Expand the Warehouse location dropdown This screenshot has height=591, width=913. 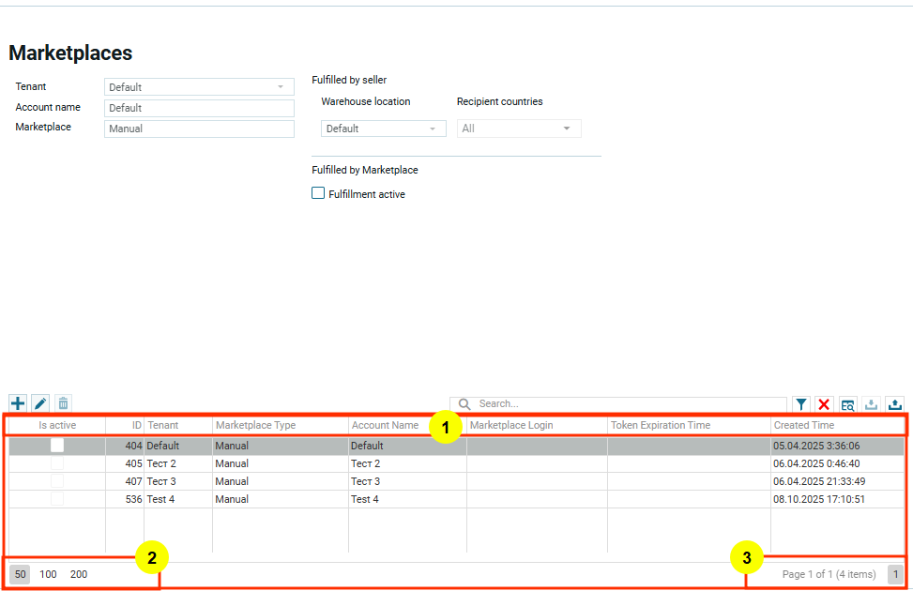pyautogui.click(x=383, y=129)
